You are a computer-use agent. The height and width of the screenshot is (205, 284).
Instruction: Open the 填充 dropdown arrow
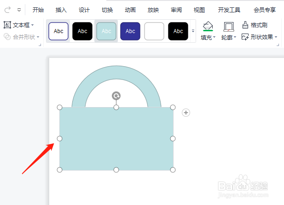pyautogui.click(x=214, y=37)
